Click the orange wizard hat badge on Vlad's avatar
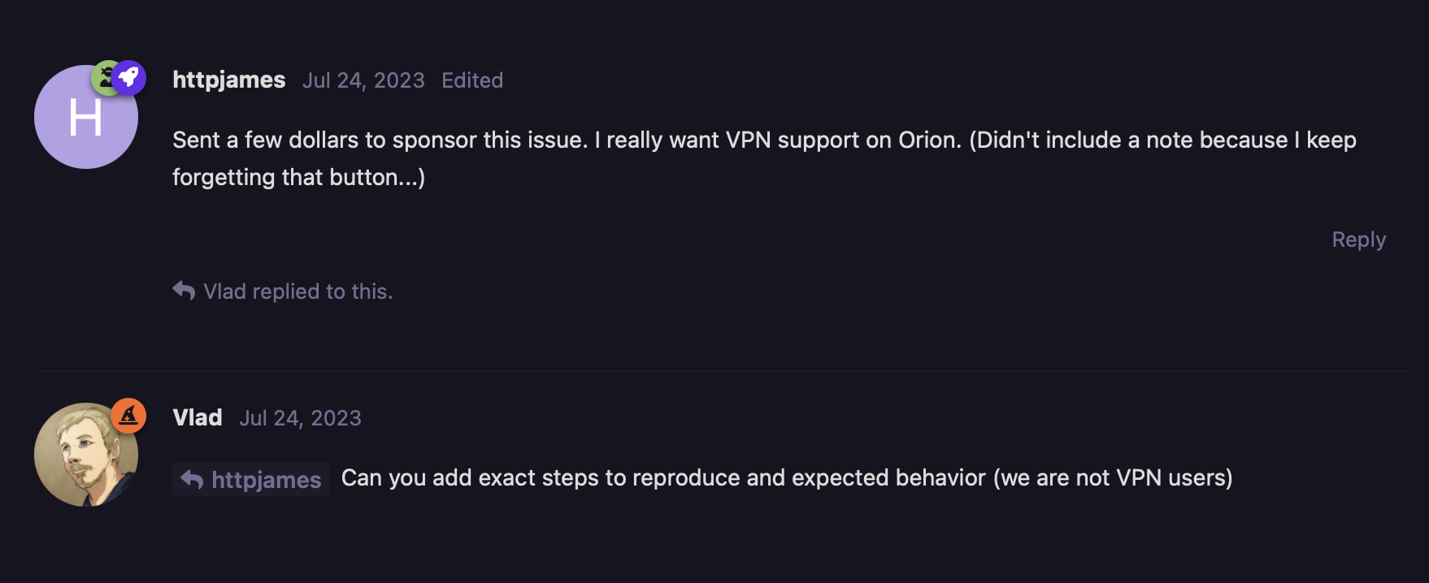The image size is (1429, 583). pyautogui.click(x=128, y=416)
